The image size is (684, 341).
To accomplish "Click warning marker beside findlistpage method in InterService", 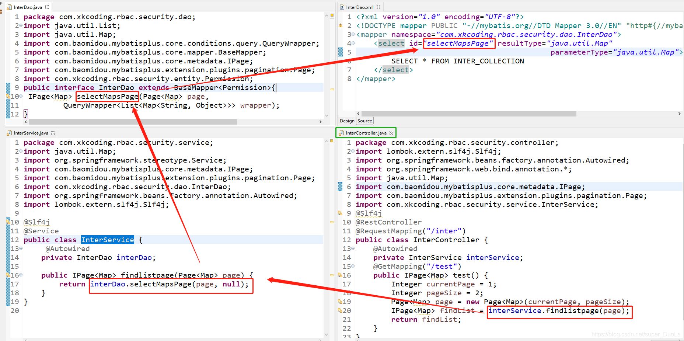I will 8,275.
